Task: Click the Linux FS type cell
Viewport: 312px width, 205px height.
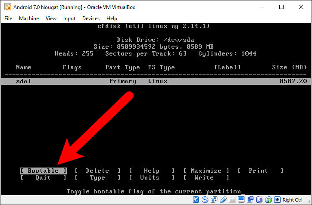Action: 158,81
